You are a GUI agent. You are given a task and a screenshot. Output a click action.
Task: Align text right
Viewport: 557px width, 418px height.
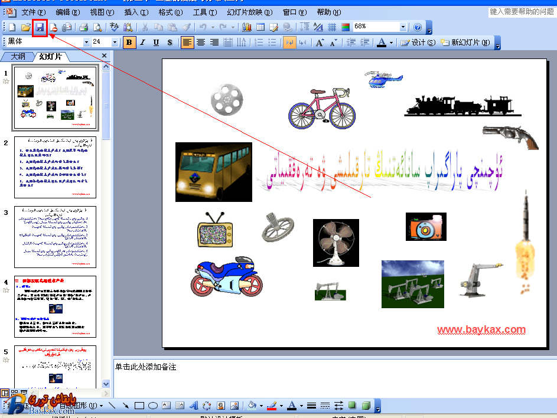point(214,43)
